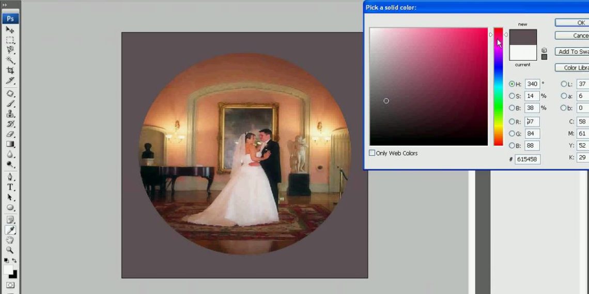Image resolution: width=589 pixels, height=294 pixels.
Task: Select the Polygonal Lasso tool
Action: click(10, 50)
